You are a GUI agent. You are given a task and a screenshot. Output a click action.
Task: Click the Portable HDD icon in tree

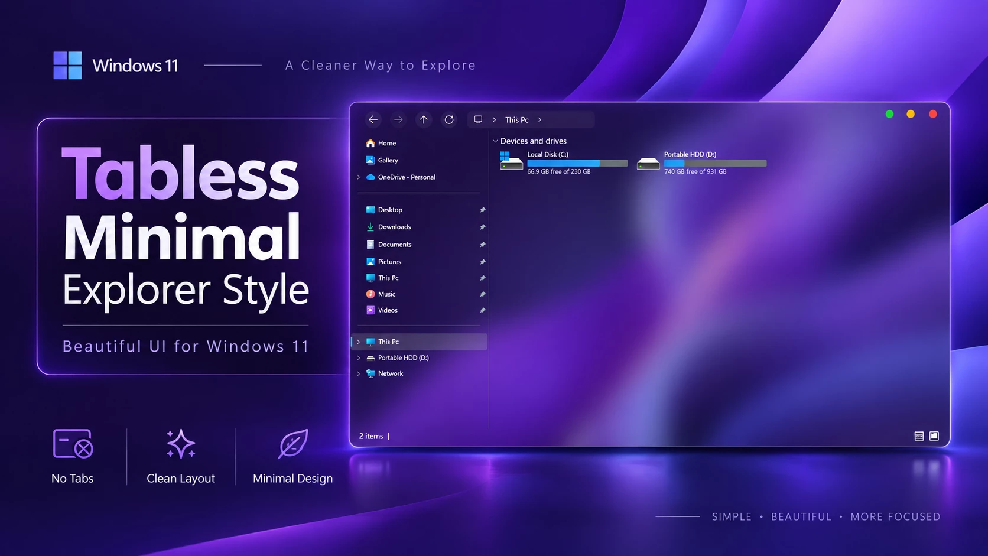click(370, 357)
